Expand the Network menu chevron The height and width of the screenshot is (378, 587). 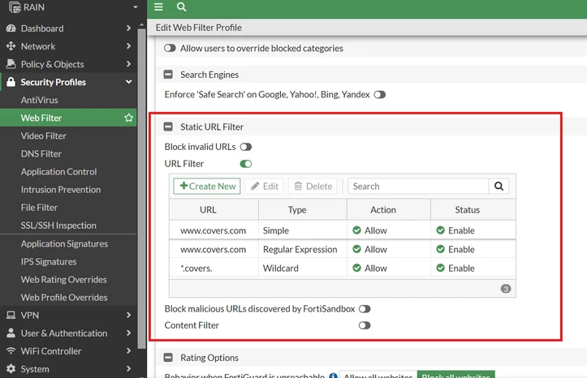click(129, 46)
